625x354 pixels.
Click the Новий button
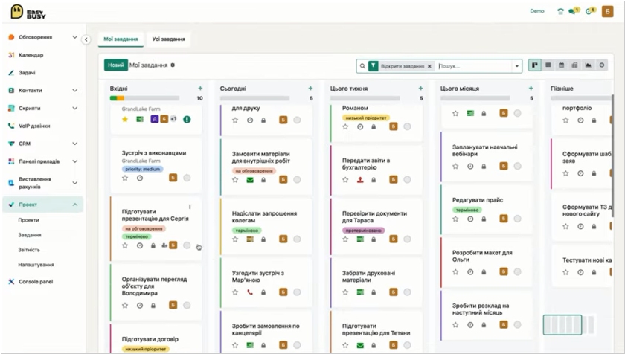(x=116, y=65)
